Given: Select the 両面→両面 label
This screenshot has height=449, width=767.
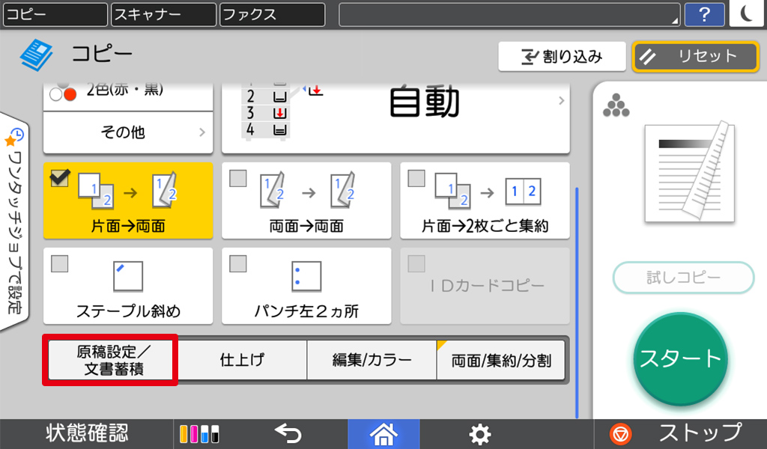Looking at the screenshot, I should 306,226.
